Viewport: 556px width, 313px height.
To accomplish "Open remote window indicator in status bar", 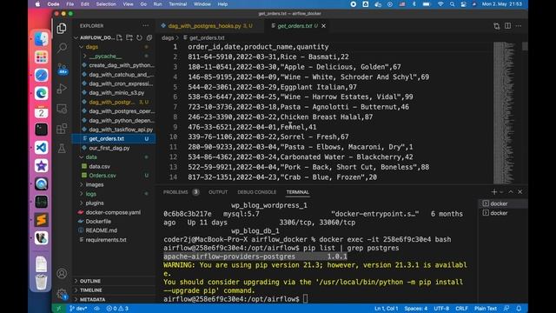I will [x=58, y=309].
